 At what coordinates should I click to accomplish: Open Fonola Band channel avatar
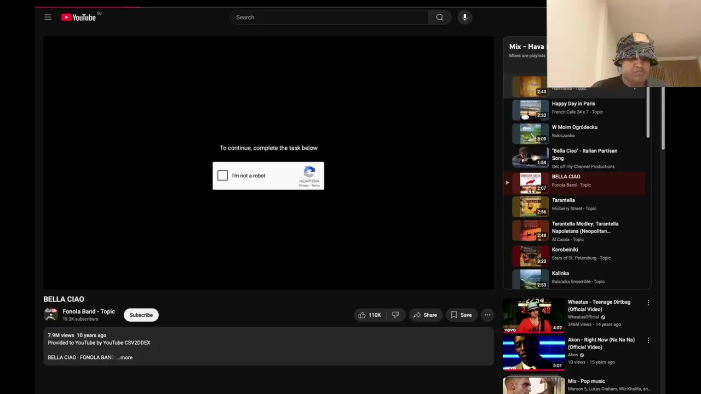[x=51, y=315]
